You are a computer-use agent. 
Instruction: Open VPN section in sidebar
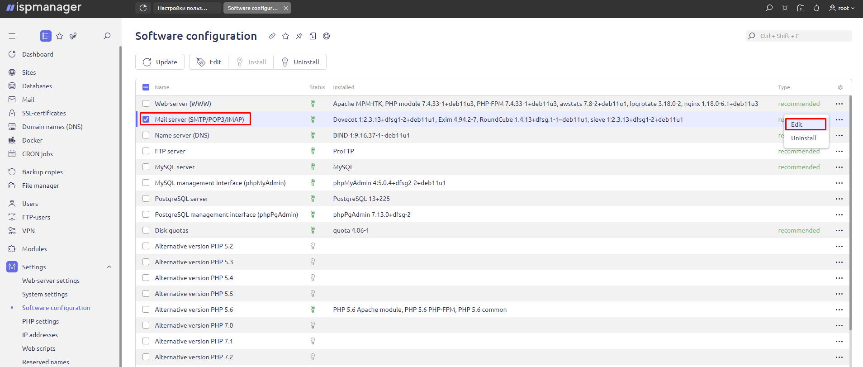[28, 231]
